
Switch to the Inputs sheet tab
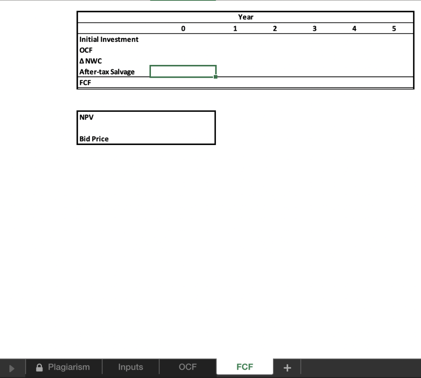point(131,367)
